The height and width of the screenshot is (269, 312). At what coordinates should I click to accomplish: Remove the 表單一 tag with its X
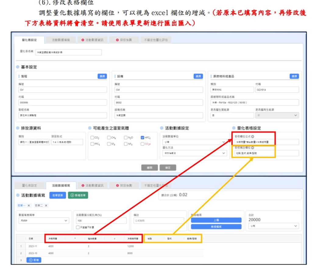click(x=29, y=205)
